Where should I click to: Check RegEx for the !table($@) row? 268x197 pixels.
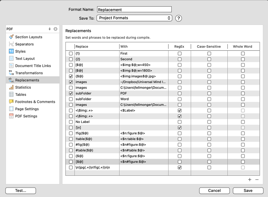click(180, 139)
